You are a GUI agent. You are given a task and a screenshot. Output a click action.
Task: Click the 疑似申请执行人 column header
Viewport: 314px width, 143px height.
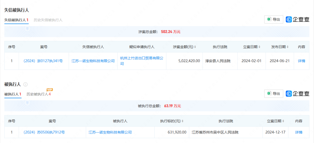(x=142, y=47)
